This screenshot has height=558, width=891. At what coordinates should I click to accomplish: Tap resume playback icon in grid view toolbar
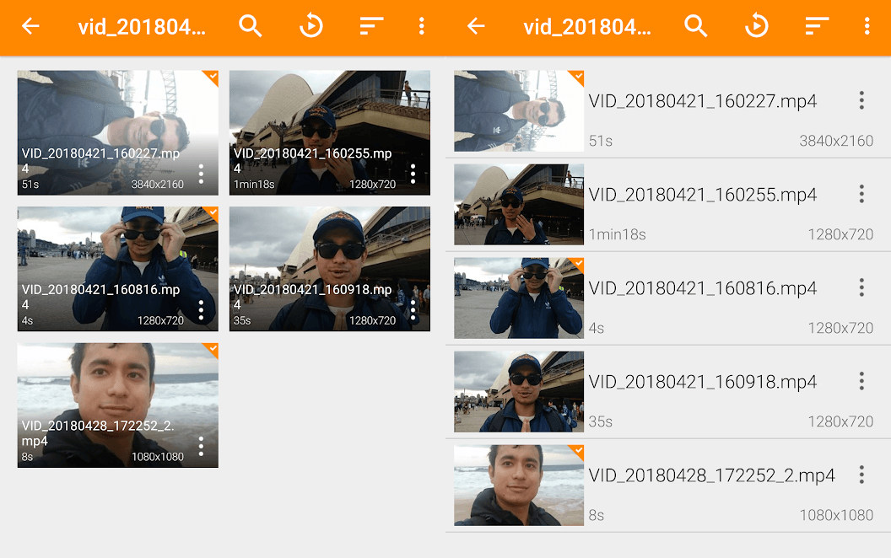311,26
